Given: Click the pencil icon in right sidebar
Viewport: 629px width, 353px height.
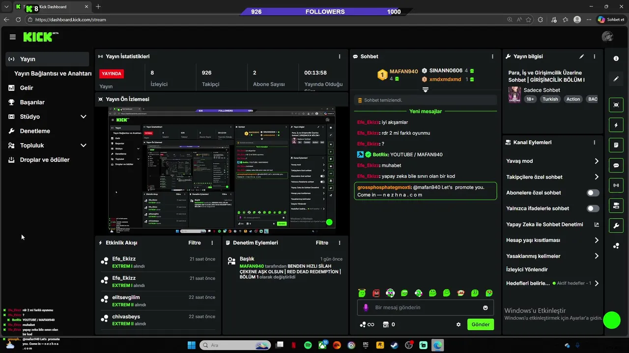Looking at the screenshot, I should point(616,78).
